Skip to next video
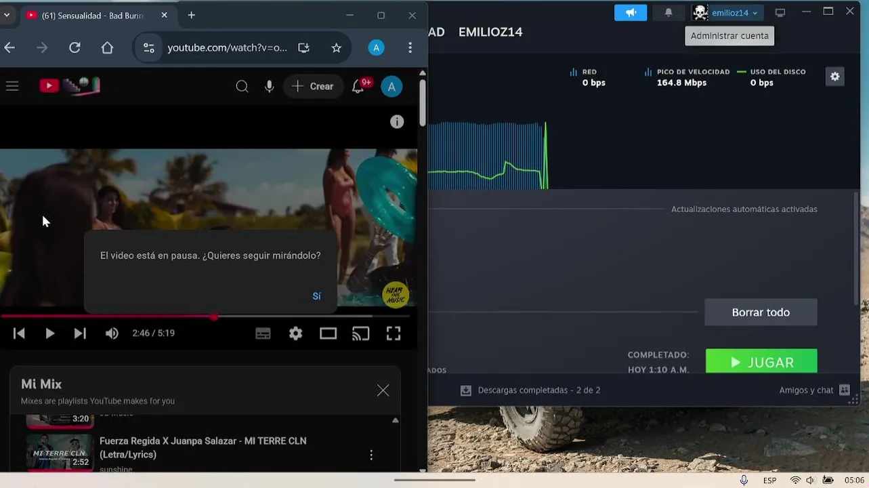Image resolution: width=869 pixels, height=488 pixels. pyautogui.click(x=80, y=333)
